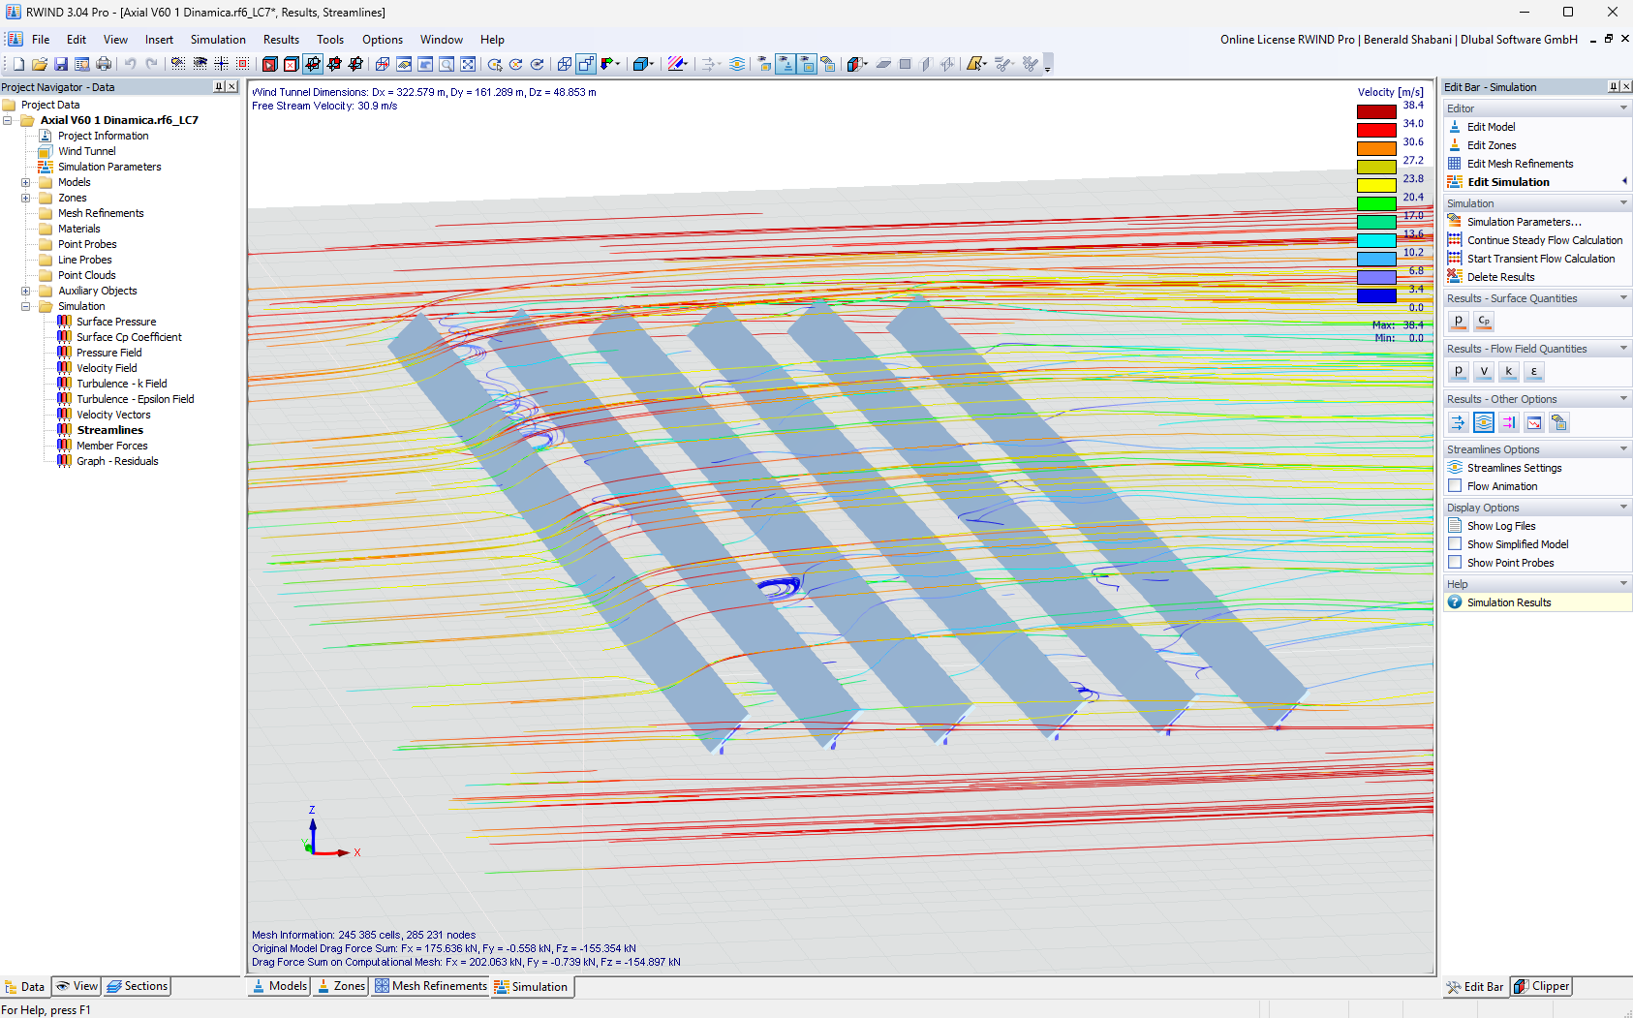Viewport: 1633px width, 1018px height.
Task: Collapse the Display Options panel
Action: [1621, 507]
